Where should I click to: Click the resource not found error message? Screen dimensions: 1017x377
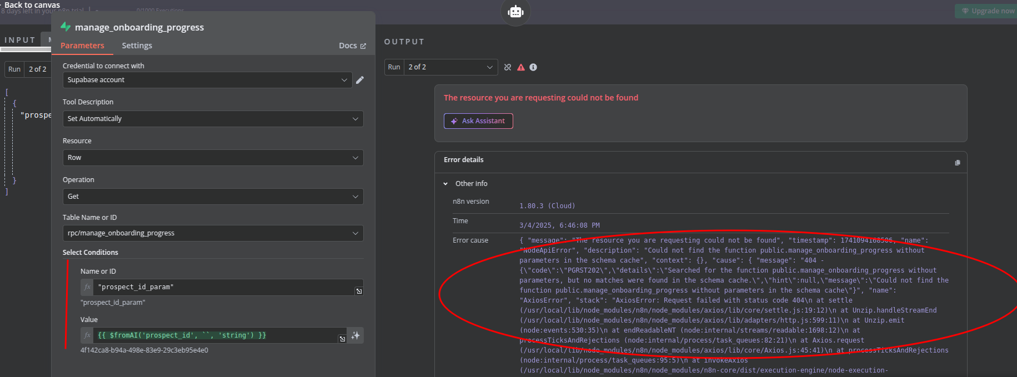[x=541, y=98]
